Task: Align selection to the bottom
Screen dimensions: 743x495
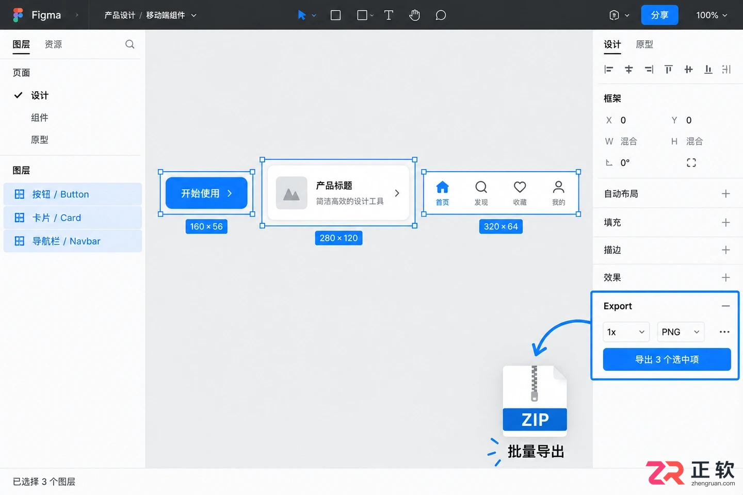Action: (708, 69)
